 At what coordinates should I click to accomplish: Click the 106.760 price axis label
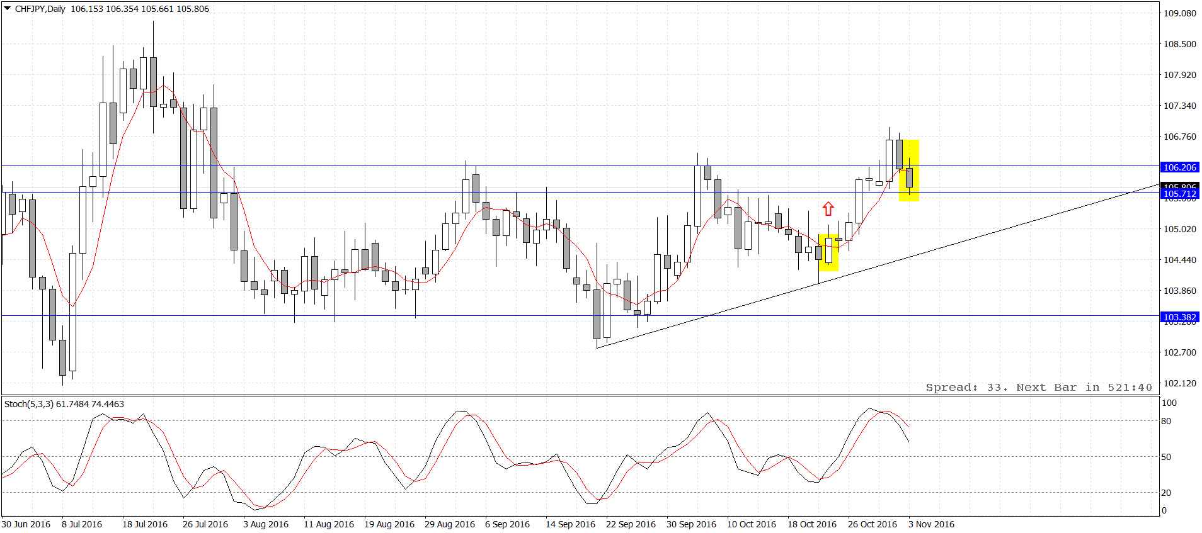point(1180,137)
